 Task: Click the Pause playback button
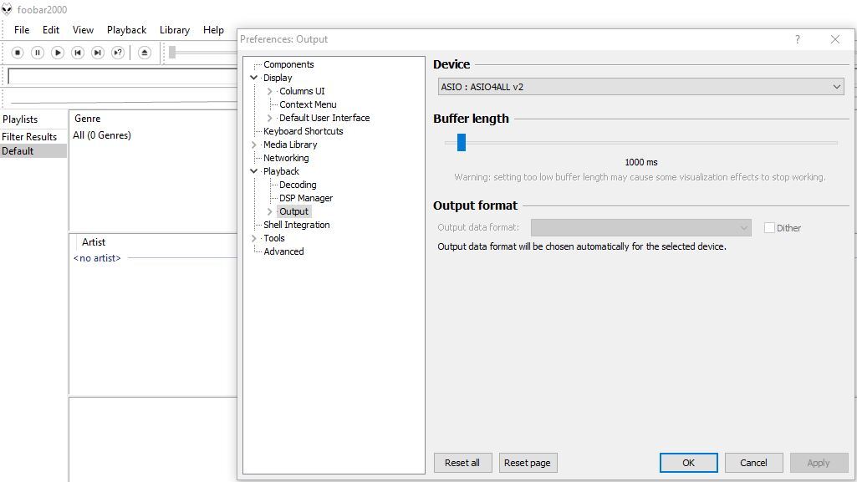pos(37,53)
